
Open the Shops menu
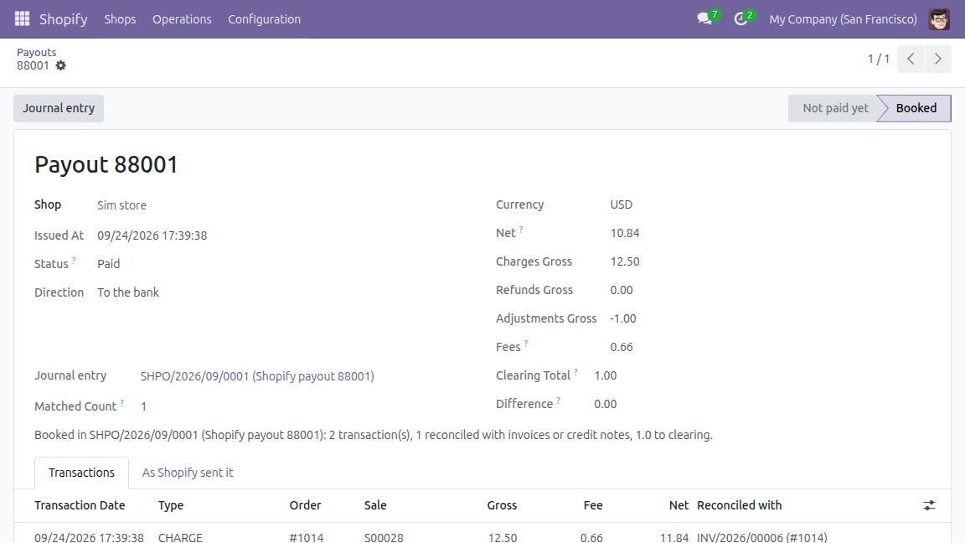tap(120, 19)
